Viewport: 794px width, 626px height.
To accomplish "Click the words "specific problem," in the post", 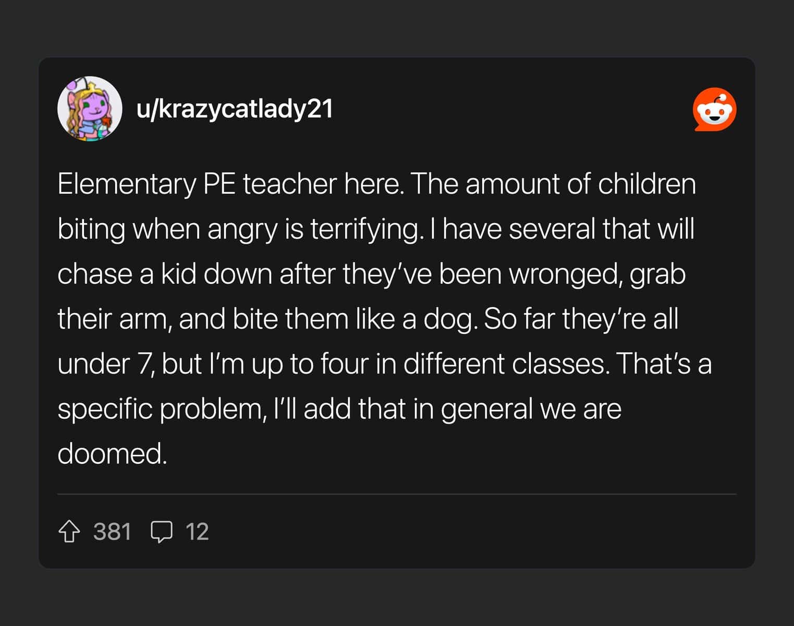I will tap(162, 408).
